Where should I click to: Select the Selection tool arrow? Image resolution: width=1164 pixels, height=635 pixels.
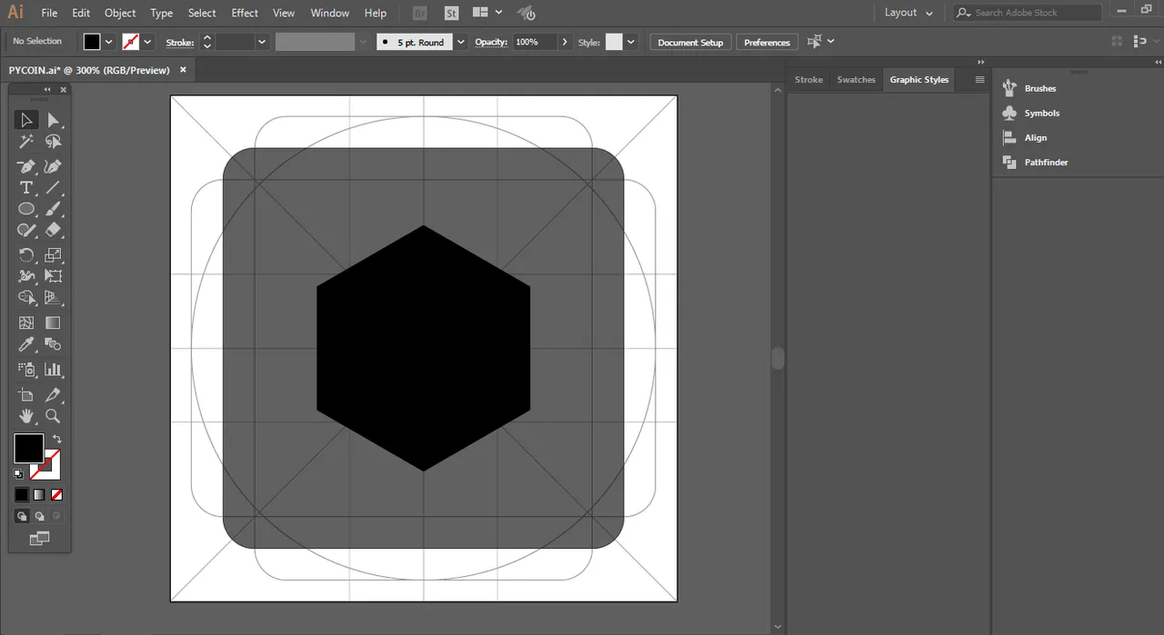coord(26,120)
